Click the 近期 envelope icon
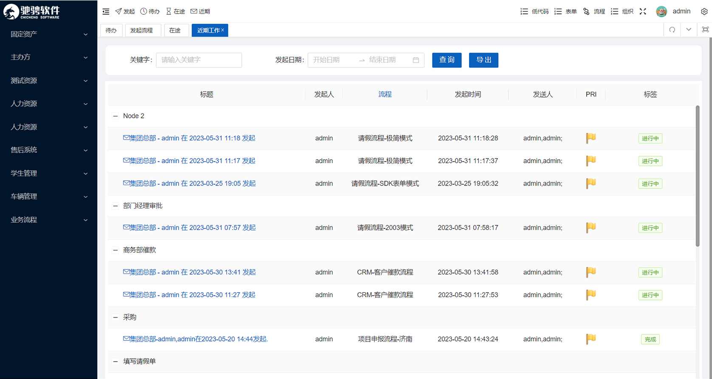The height and width of the screenshot is (379, 712). [x=194, y=11]
